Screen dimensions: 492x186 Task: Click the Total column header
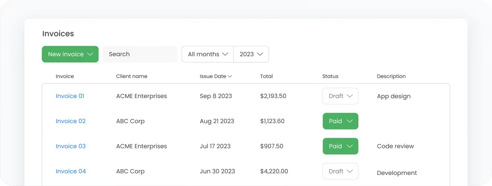point(266,76)
